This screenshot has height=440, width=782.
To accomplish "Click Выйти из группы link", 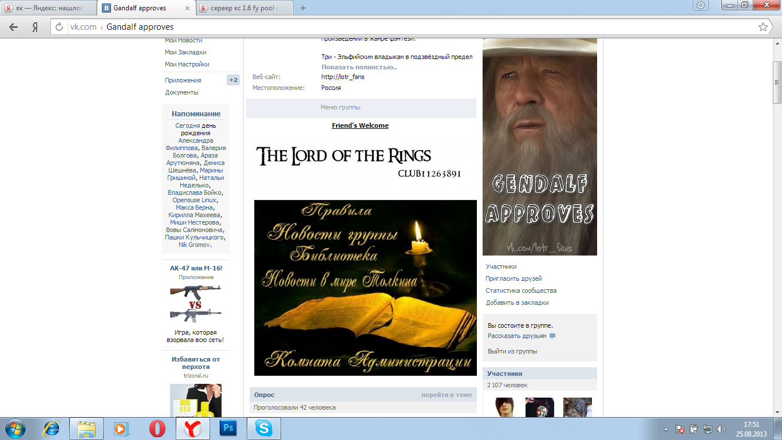I will tap(512, 351).
